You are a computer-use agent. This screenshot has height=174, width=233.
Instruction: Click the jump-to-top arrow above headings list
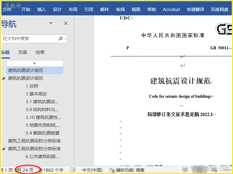click(x=35, y=63)
